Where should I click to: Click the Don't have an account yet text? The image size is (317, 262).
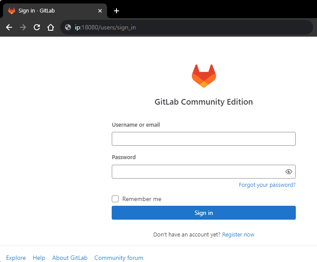[x=187, y=235]
